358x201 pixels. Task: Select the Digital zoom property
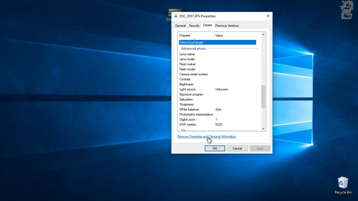tap(187, 119)
